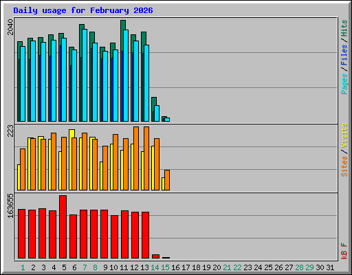Click the cyan pages bar for day 1
Viewport: 352px width, 275px height.
[23, 84]
